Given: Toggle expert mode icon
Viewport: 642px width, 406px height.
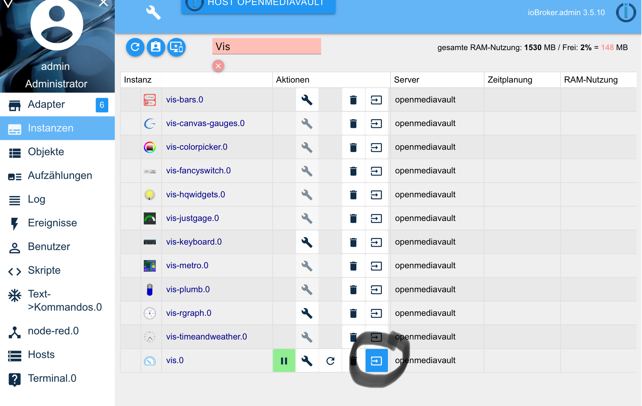Looking at the screenshot, I should [x=156, y=47].
